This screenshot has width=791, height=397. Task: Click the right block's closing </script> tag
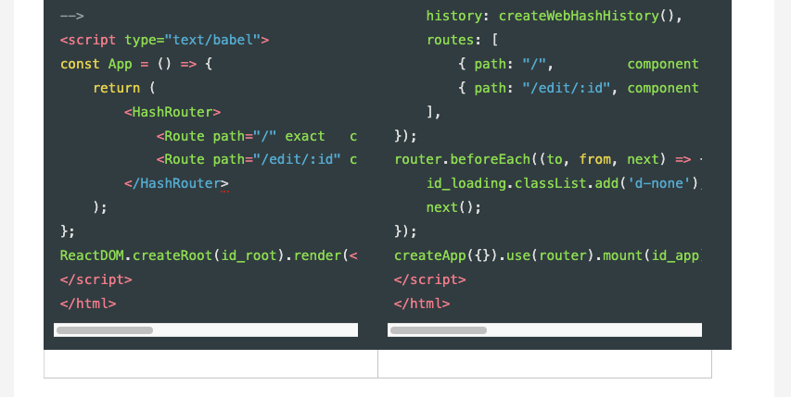tap(429, 279)
